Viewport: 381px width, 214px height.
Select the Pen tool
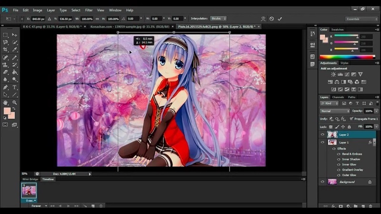tap(5, 88)
